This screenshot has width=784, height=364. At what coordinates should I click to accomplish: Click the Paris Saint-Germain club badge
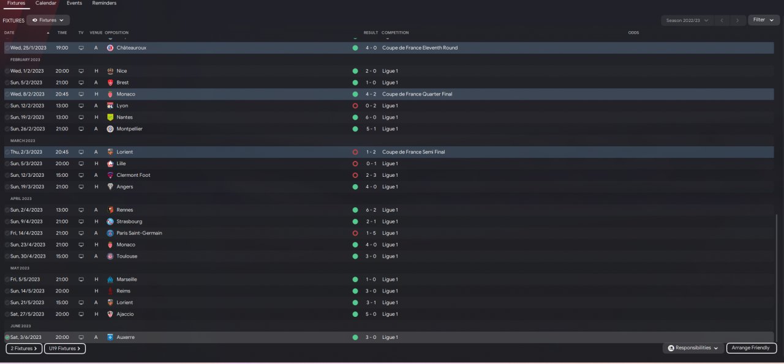pyautogui.click(x=110, y=233)
